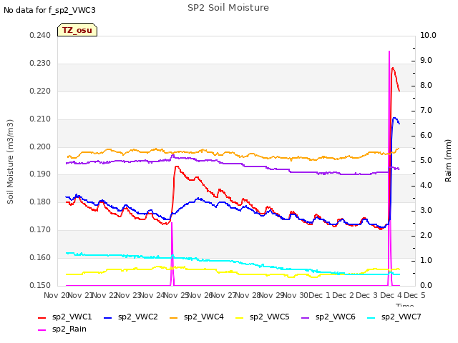
Task: Click the Dec 5 date label
Action: 415,295
